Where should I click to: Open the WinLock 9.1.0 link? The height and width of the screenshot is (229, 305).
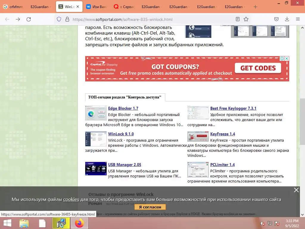tap(121, 134)
